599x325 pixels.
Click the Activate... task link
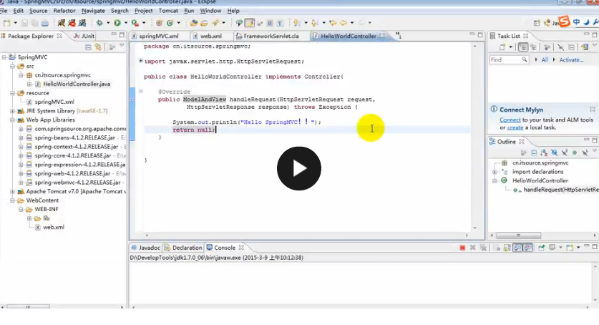571,60
